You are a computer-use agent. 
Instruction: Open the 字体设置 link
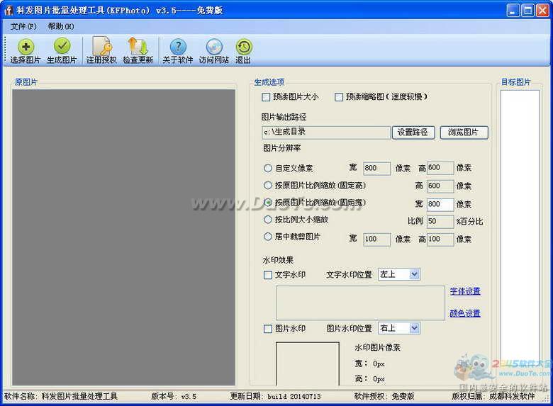[x=465, y=291]
